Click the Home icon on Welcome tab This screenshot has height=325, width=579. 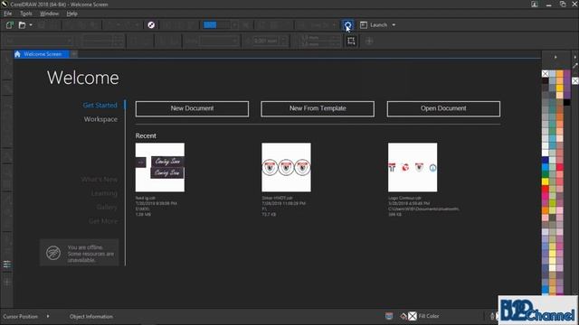17,54
